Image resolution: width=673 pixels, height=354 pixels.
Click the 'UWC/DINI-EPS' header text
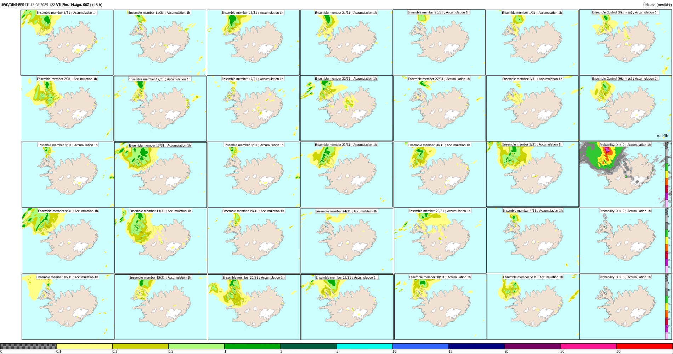pos(12,5)
